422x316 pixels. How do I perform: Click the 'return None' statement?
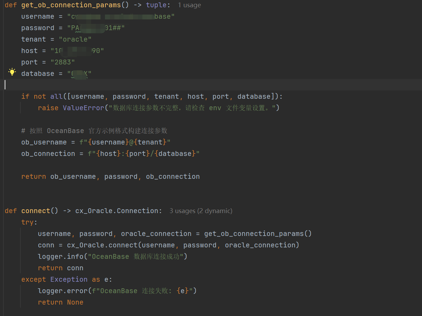(x=61, y=302)
